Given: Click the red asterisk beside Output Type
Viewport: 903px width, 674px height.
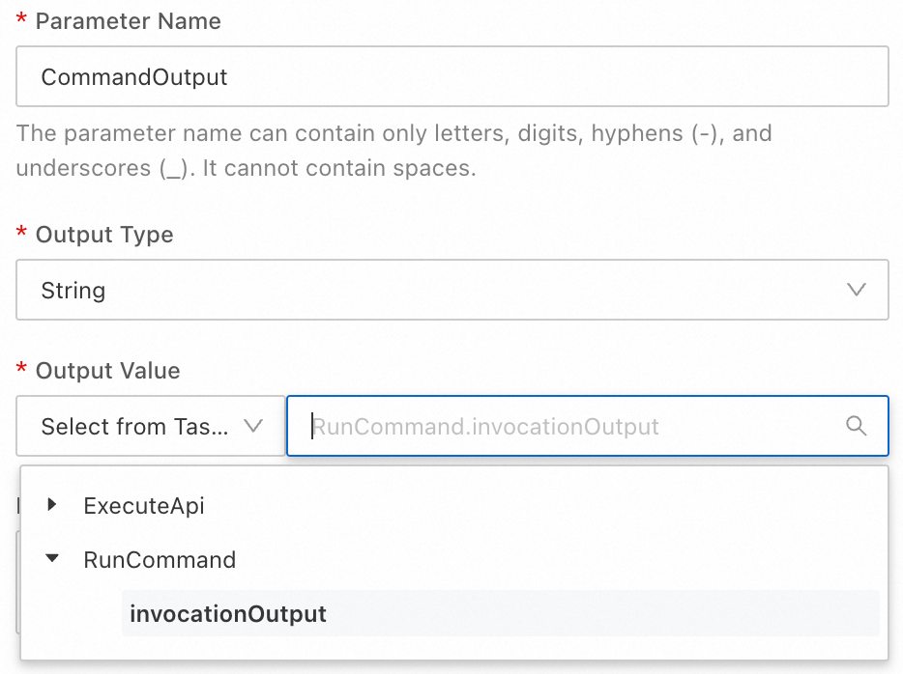Looking at the screenshot, I should click(x=21, y=234).
